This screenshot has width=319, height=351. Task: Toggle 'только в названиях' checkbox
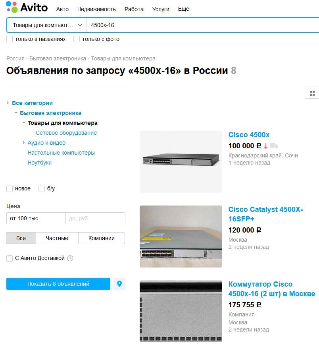click(x=10, y=39)
